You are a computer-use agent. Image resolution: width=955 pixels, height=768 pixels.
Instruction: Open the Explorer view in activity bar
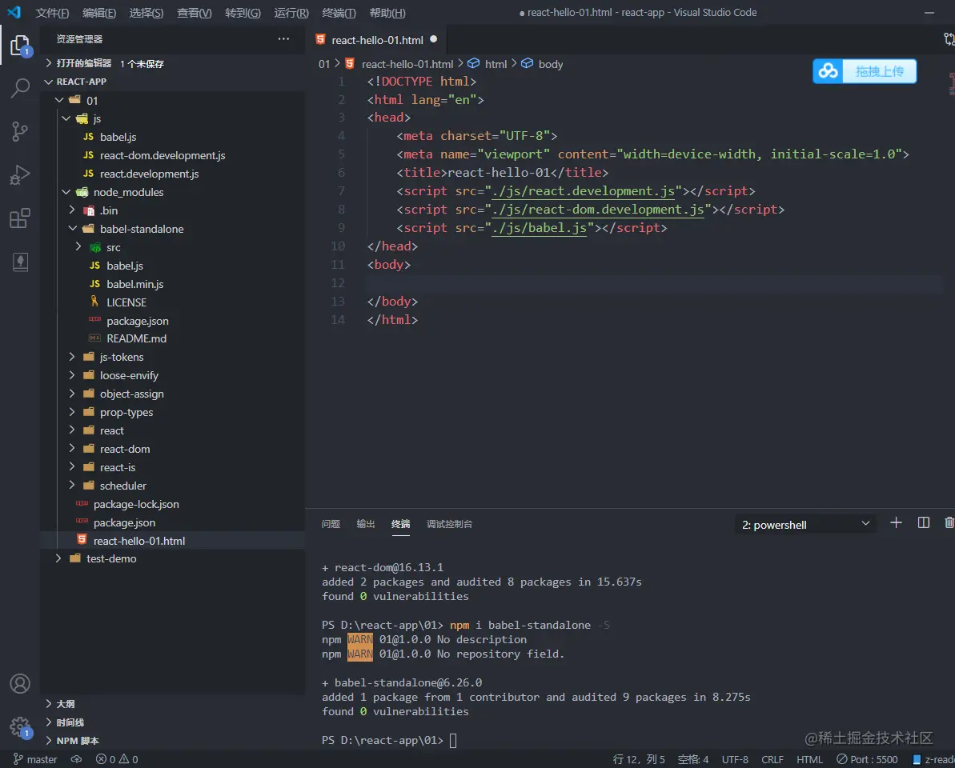pos(20,46)
